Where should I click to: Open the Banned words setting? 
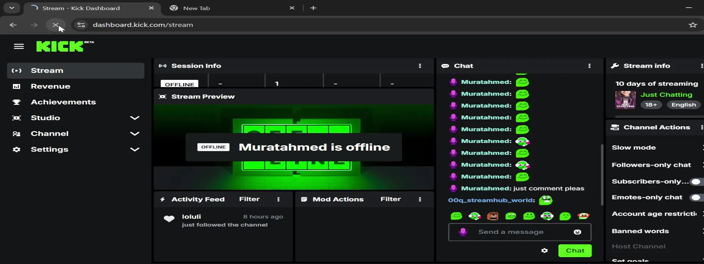coord(640,231)
